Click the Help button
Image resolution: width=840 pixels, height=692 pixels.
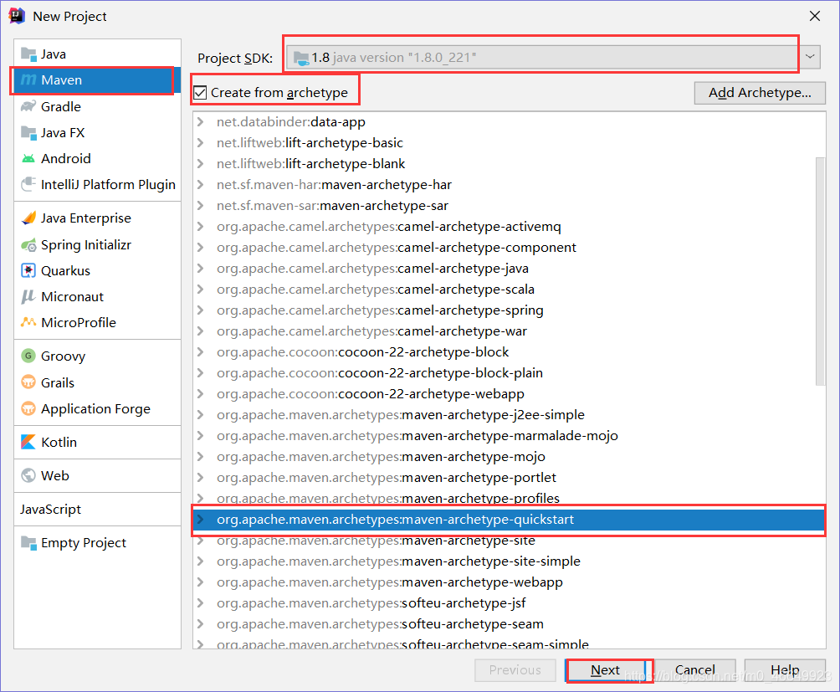pos(785,670)
